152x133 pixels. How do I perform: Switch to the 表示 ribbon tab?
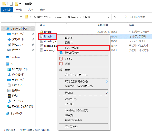click(x=43, y=10)
